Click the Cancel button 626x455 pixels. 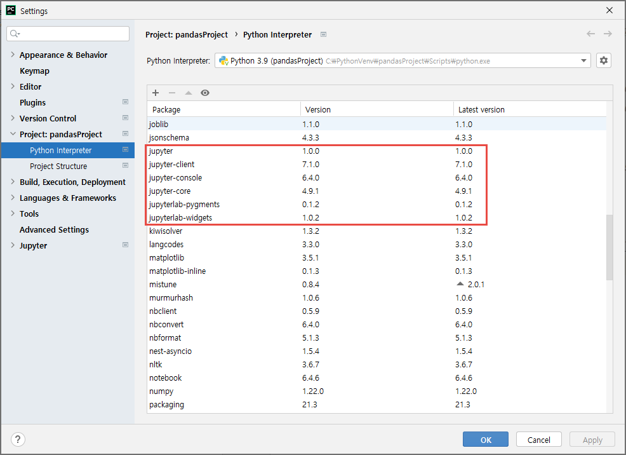(x=538, y=439)
